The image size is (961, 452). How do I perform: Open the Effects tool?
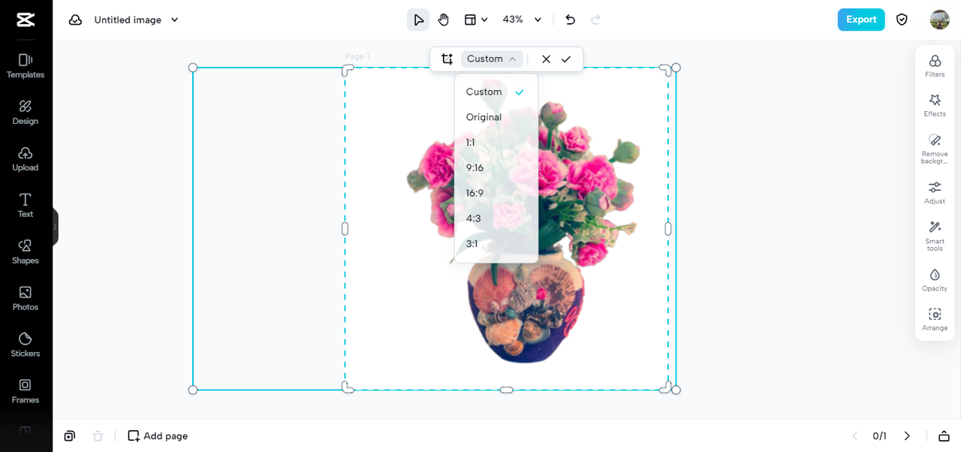[935, 105]
